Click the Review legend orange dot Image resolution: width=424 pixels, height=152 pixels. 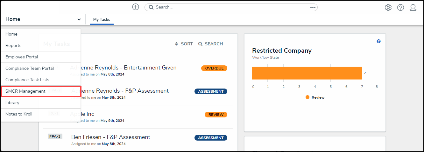(307, 97)
